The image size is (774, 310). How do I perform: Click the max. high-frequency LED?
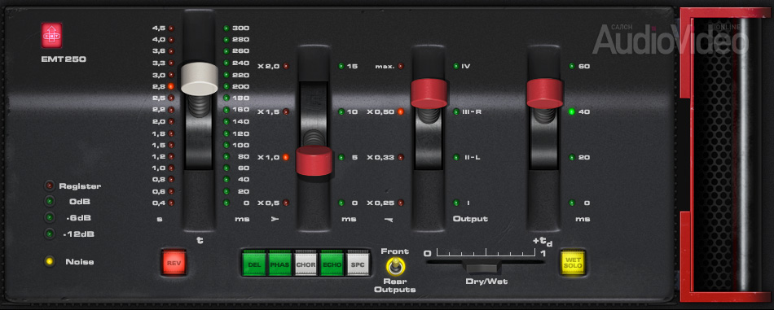tap(400, 66)
